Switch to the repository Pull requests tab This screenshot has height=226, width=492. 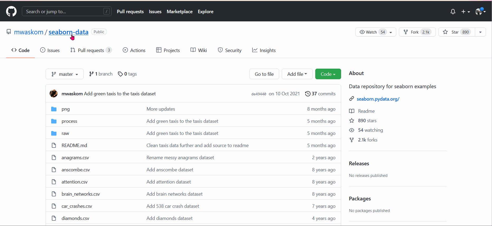click(x=91, y=50)
